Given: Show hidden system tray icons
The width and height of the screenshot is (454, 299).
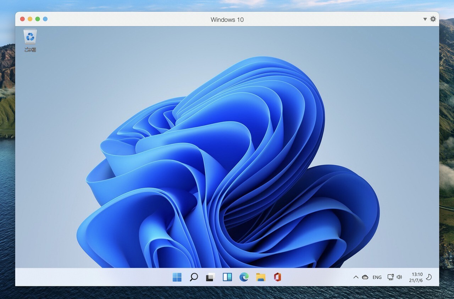Looking at the screenshot, I should [x=356, y=277].
